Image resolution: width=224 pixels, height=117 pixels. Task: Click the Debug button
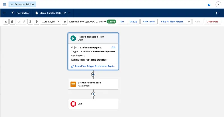133,22
